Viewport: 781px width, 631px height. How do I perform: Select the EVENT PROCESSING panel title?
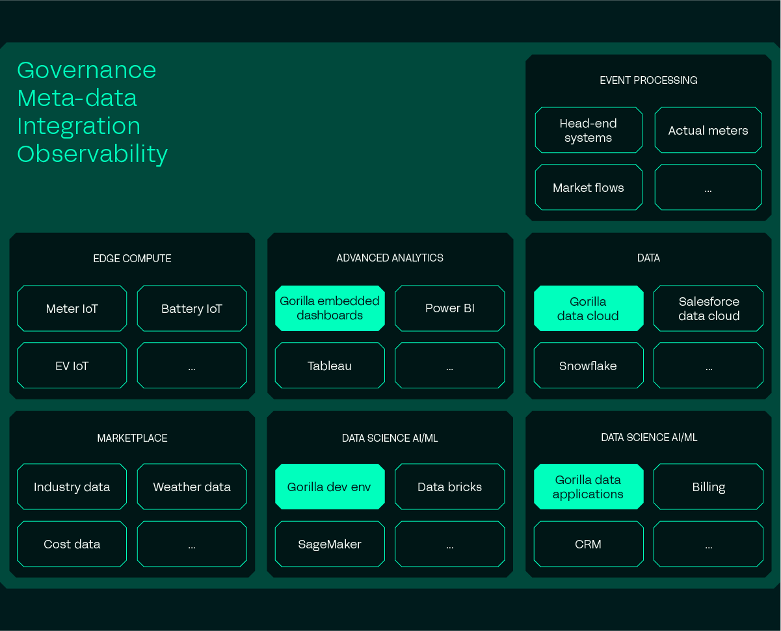tap(648, 80)
